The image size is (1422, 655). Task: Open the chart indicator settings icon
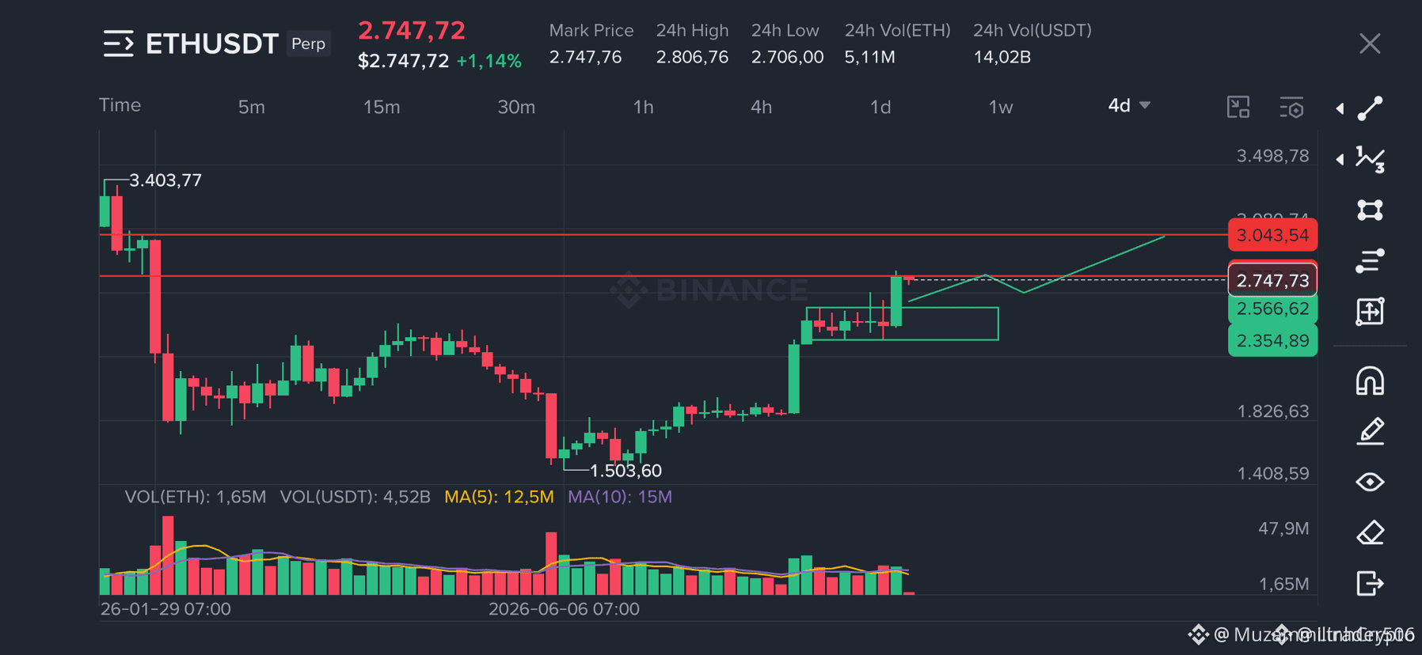(x=1291, y=107)
